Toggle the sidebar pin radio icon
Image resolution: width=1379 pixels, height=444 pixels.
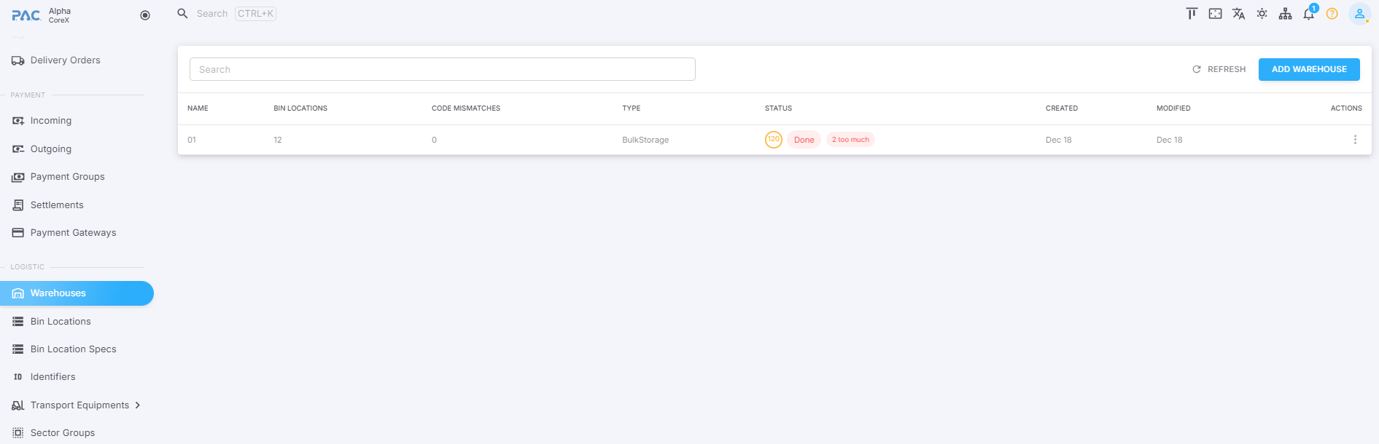click(145, 15)
